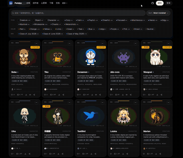Filter by Purple color

(114, 29)
